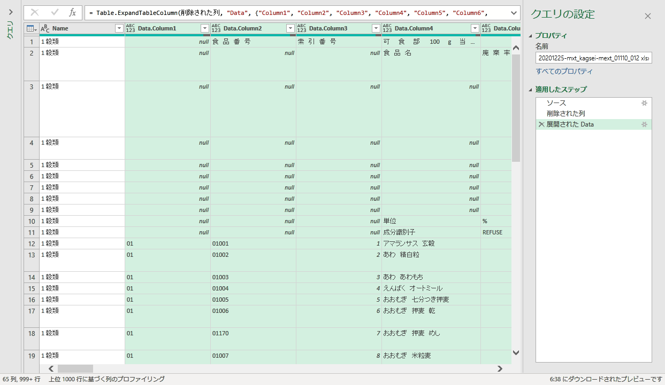Click the vertical scrollbar up arrow

click(516, 49)
